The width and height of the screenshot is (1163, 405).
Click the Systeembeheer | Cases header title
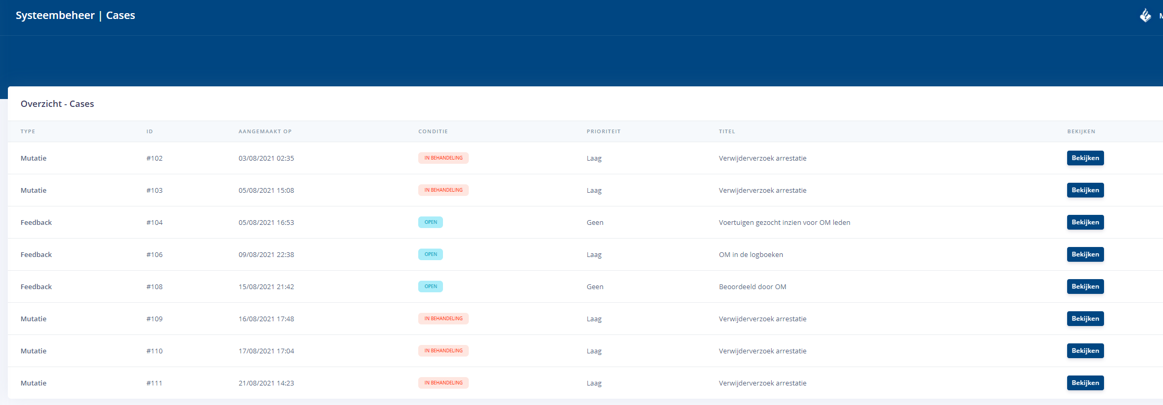pos(75,16)
